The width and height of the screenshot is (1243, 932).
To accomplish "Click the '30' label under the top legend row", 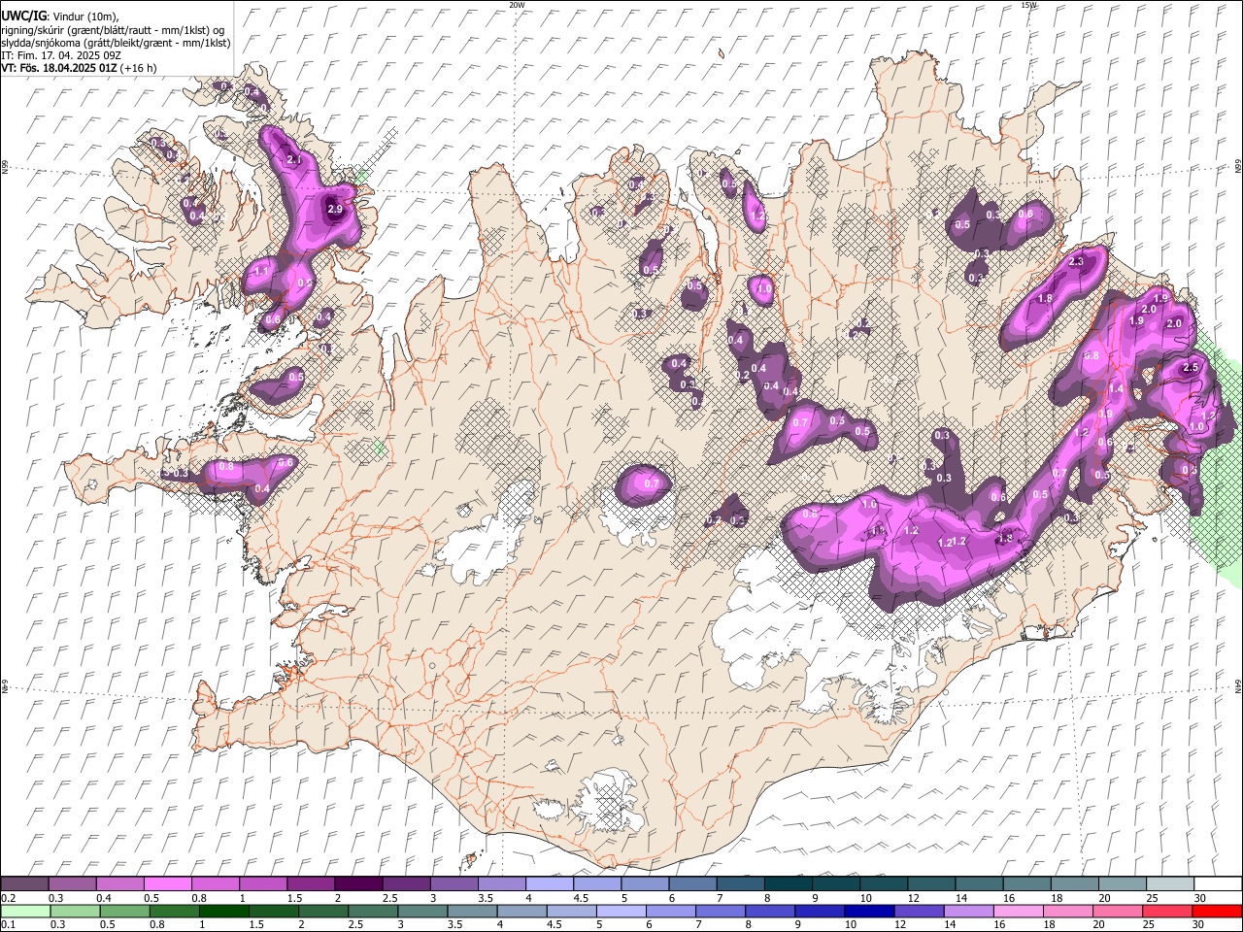I will [1199, 898].
